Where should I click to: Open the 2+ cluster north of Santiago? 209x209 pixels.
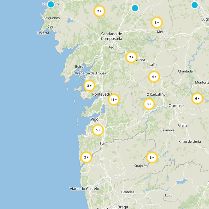pyautogui.click(x=99, y=11)
